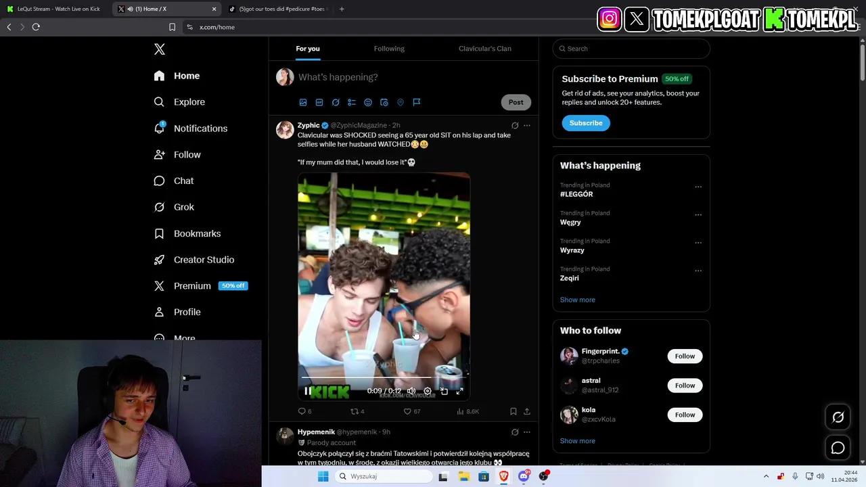Follow astral account
Viewport: 866px width, 487px height.
685,386
